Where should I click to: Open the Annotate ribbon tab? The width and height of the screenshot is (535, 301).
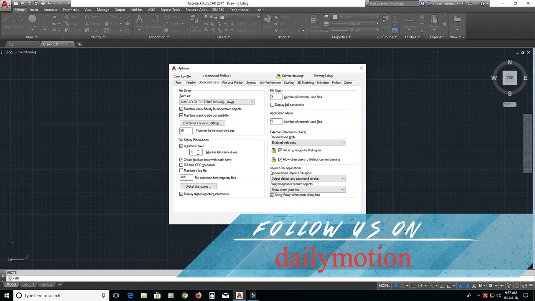pyautogui.click(x=51, y=10)
